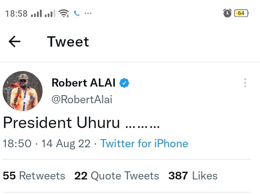Tap the Wi-Fi status icon
260x195 pixels.
point(64,14)
